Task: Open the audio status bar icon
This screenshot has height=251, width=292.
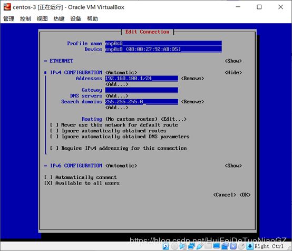Action: point(182,246)
